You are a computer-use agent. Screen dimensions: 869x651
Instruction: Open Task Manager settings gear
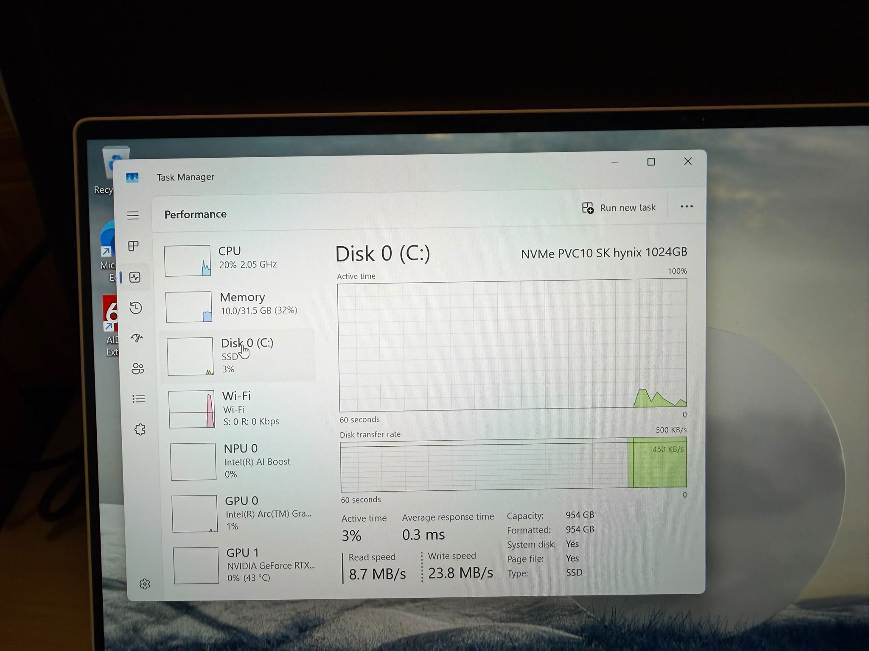145,584
